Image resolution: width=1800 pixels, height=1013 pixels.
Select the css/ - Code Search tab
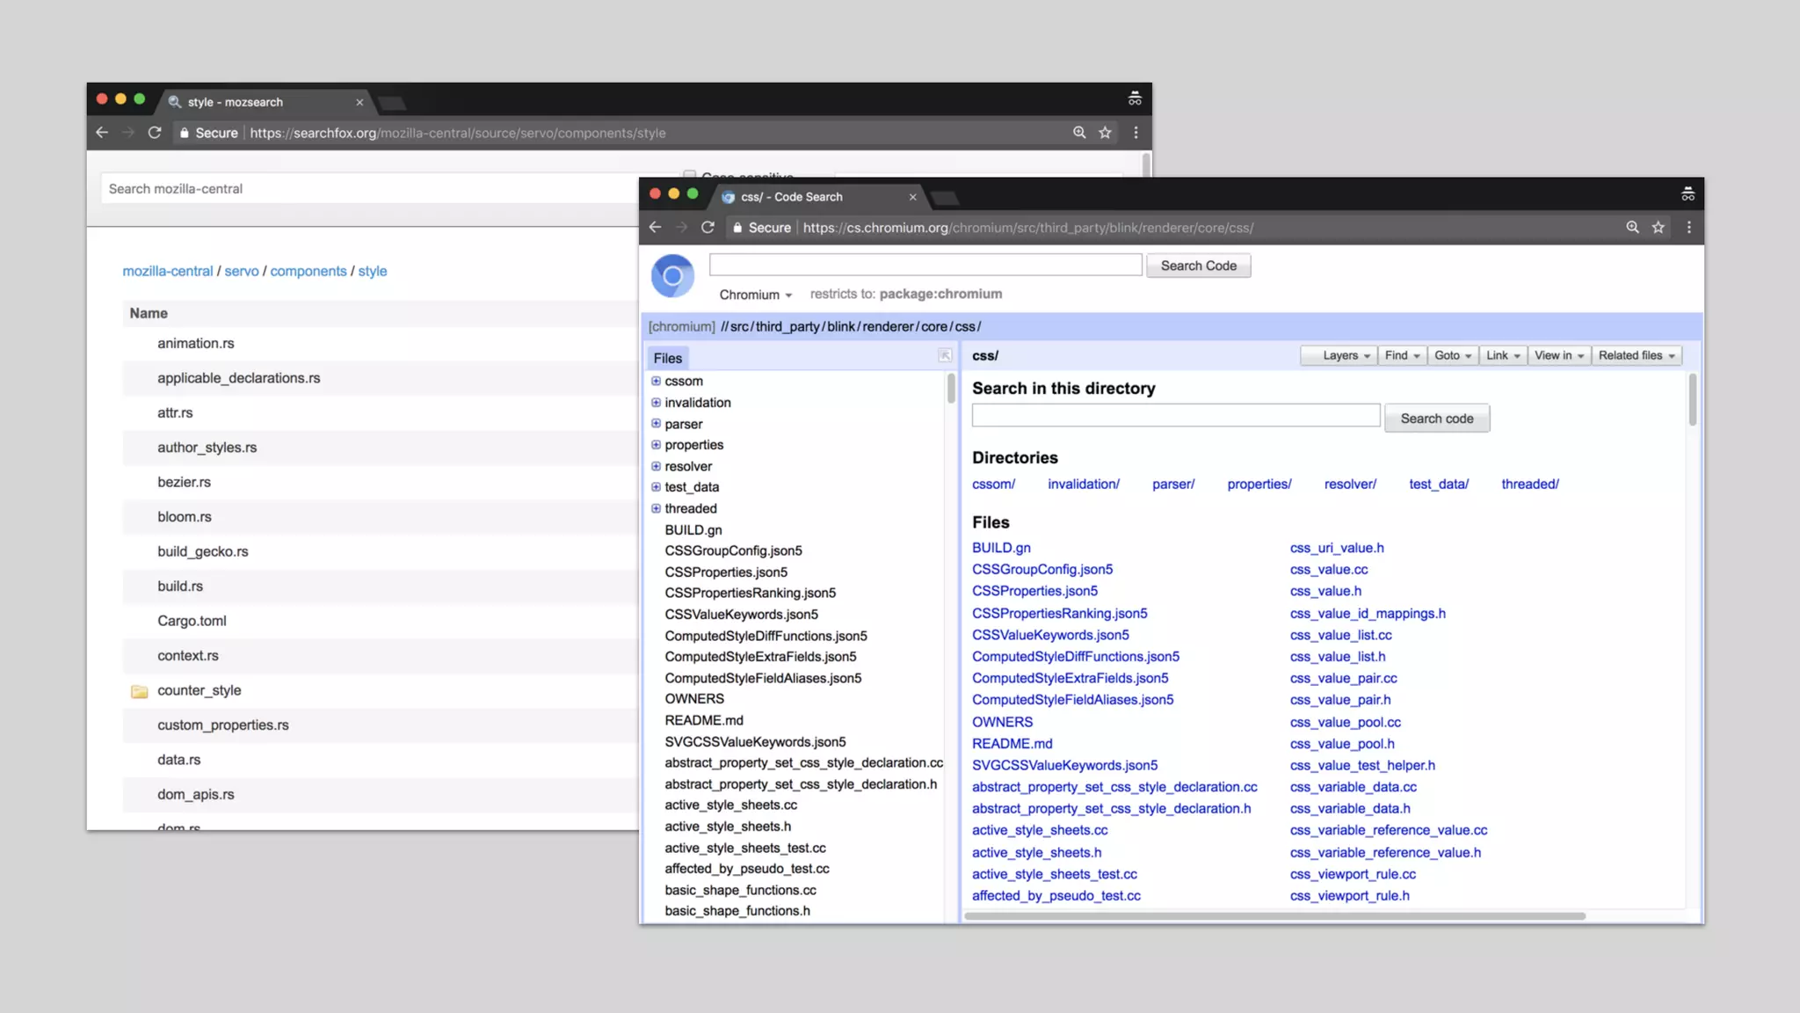[x=817, y=197]
